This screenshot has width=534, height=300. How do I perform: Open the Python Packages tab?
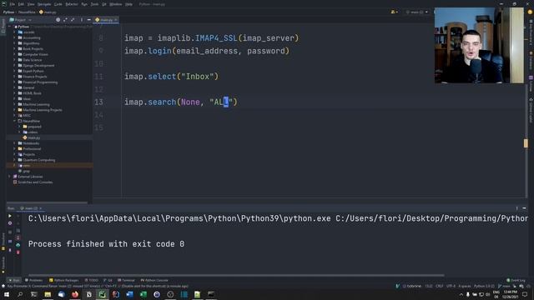64,280
